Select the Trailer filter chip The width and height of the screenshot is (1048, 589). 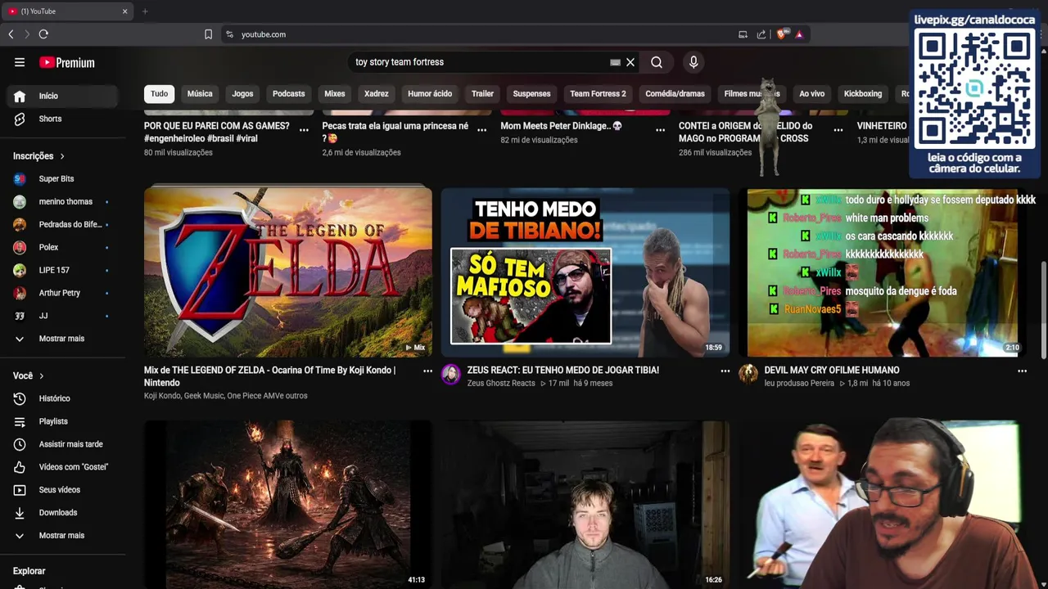[482, 93]
